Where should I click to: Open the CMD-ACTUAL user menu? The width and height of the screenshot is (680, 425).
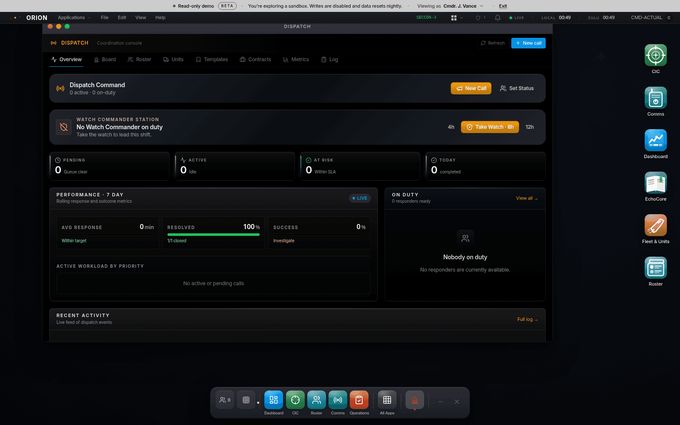[651, 18]
